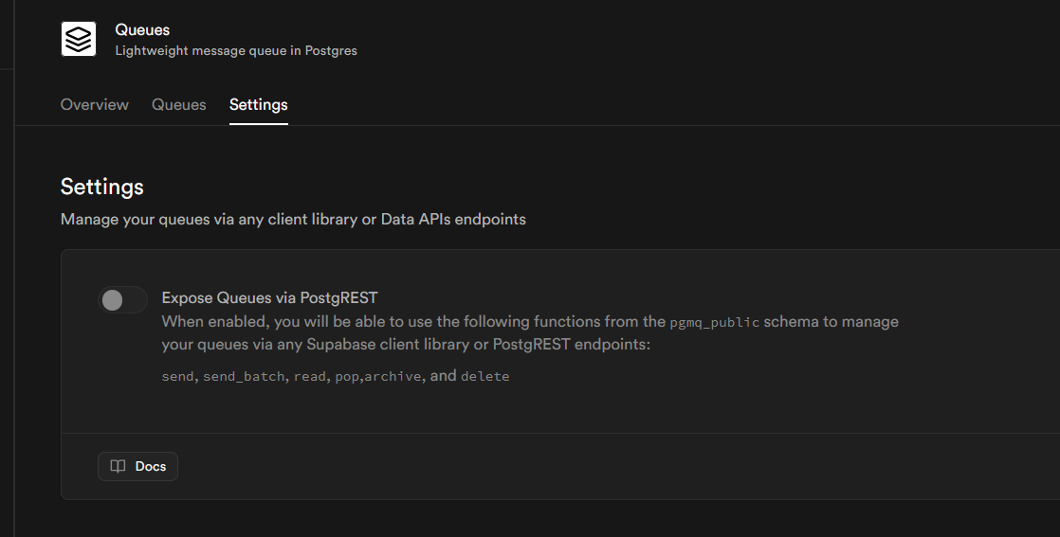Click the pop function name
This screenshot has height=537, width=1060.
point(347,377)
